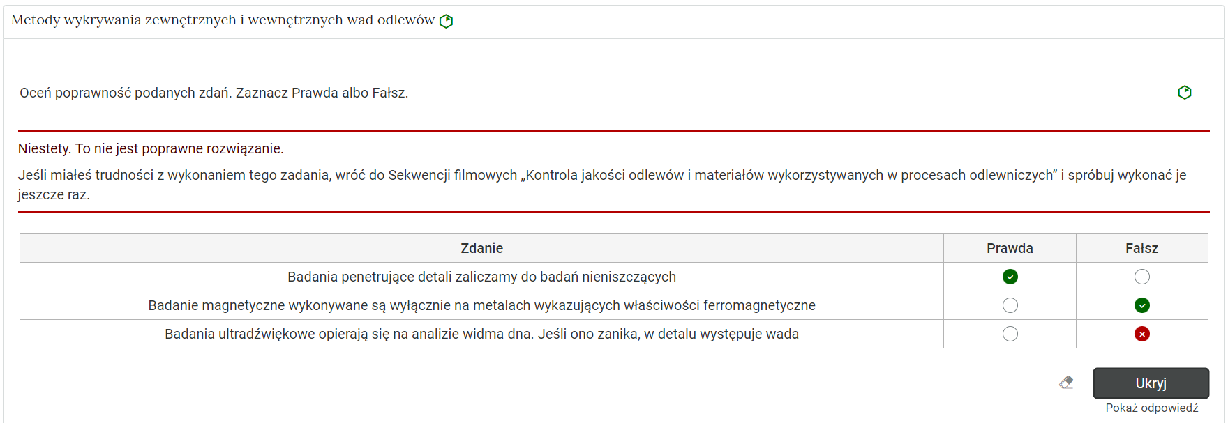Click the "Fałsz" column header
This screenshot has height=423, width=1228.
coord(1142,248)
